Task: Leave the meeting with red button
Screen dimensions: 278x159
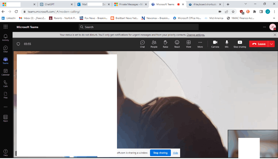Action: 259,44
